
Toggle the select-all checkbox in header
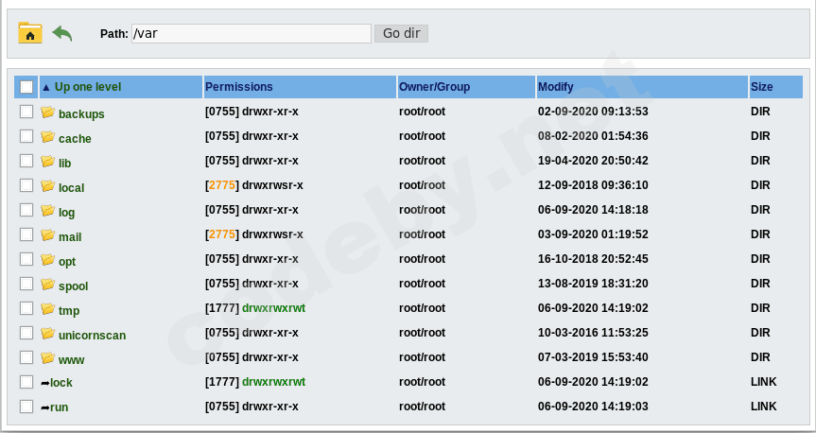[26, 87]
